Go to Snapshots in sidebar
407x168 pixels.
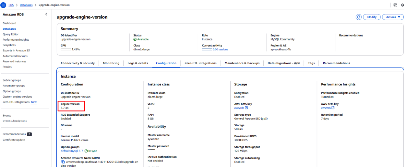(9, 45)
